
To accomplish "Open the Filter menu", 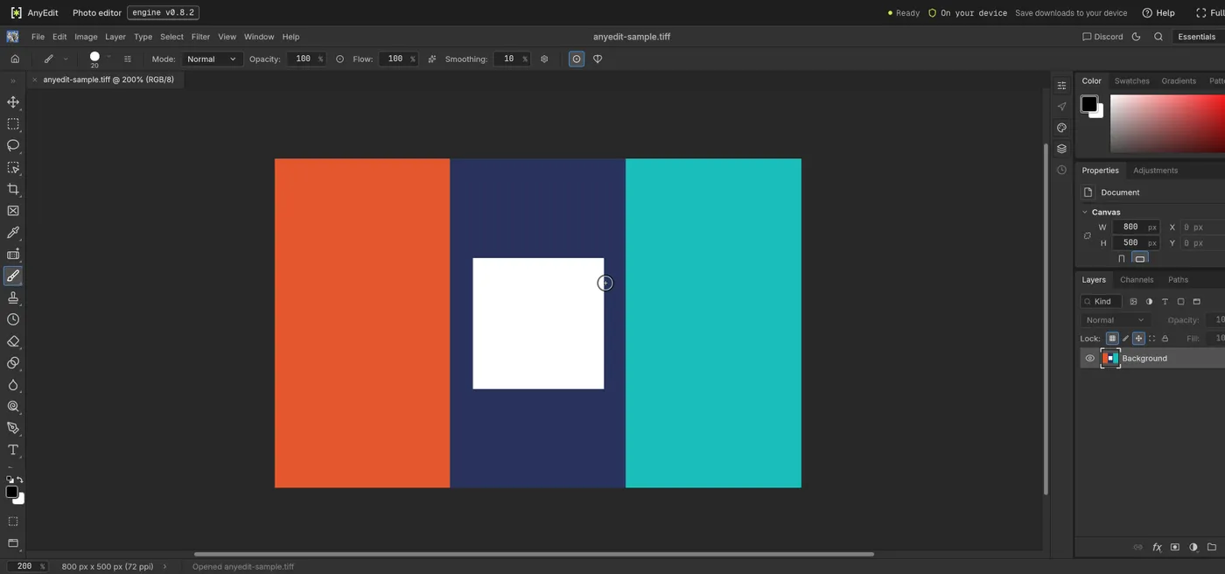I will (x=200, y=37).
